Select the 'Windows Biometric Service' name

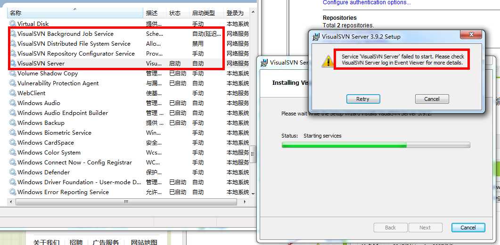[x=55, y=132]
